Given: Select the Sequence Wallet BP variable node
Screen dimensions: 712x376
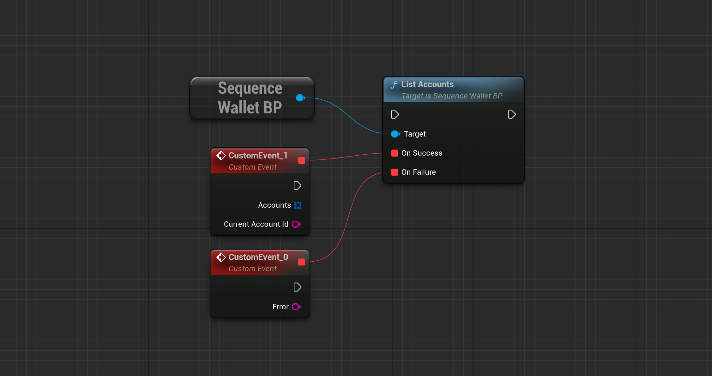Looking at the screenshot, I should [x=250, y=98].
